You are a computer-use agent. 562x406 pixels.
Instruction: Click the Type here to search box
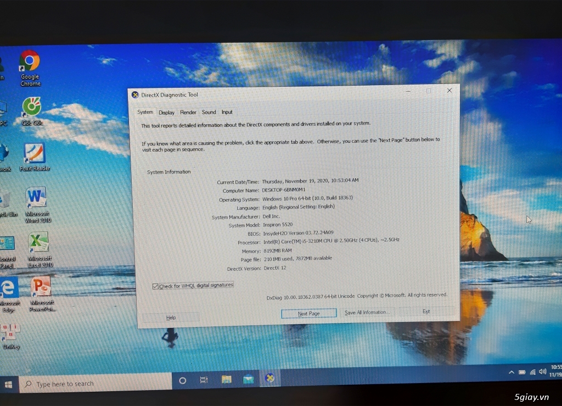point(95,383)
